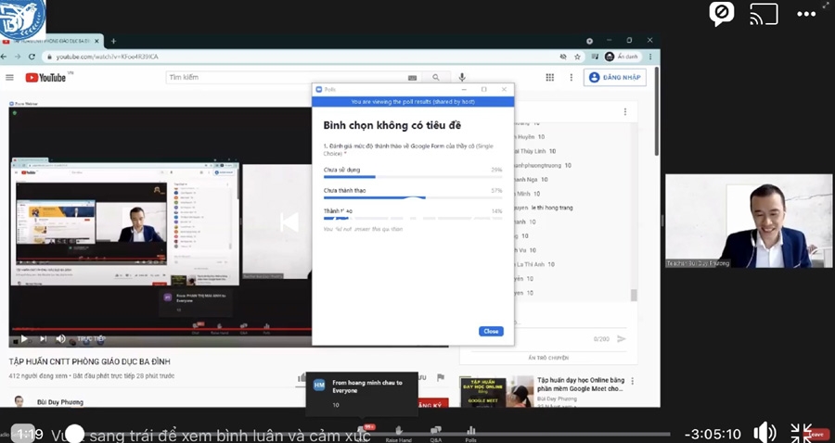This screenshot has height=443, width=835.
Task: Open the three-dot more options menu
Action: pyautogui.click(x=806, y=13)
